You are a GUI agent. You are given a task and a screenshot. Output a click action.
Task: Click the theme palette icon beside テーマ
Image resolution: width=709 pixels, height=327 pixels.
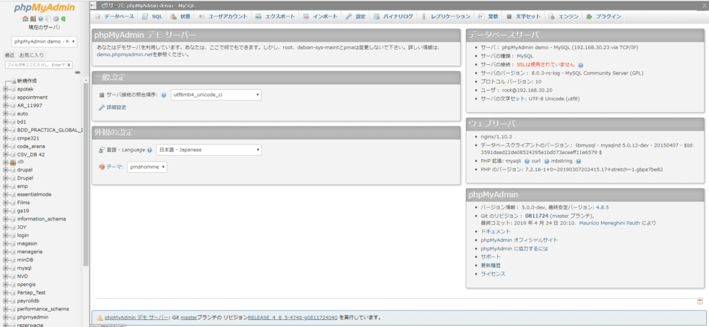[x=102, y=167]
